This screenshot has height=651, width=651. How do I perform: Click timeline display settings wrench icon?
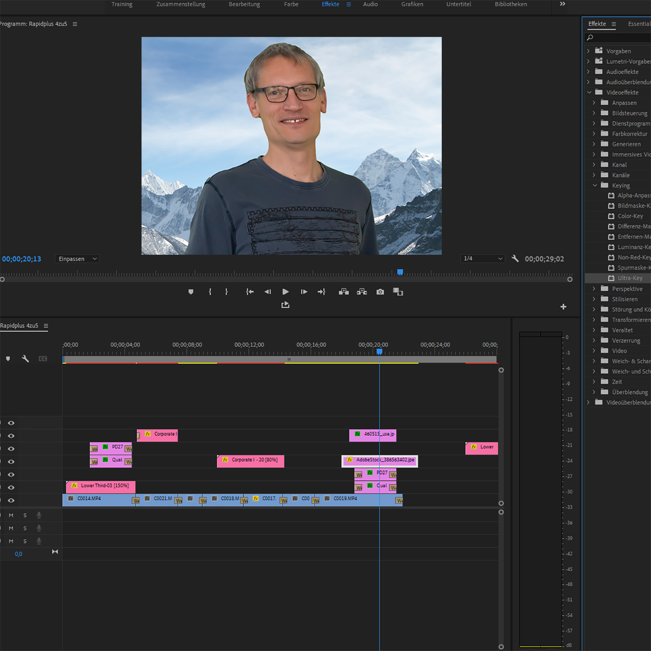25,358
